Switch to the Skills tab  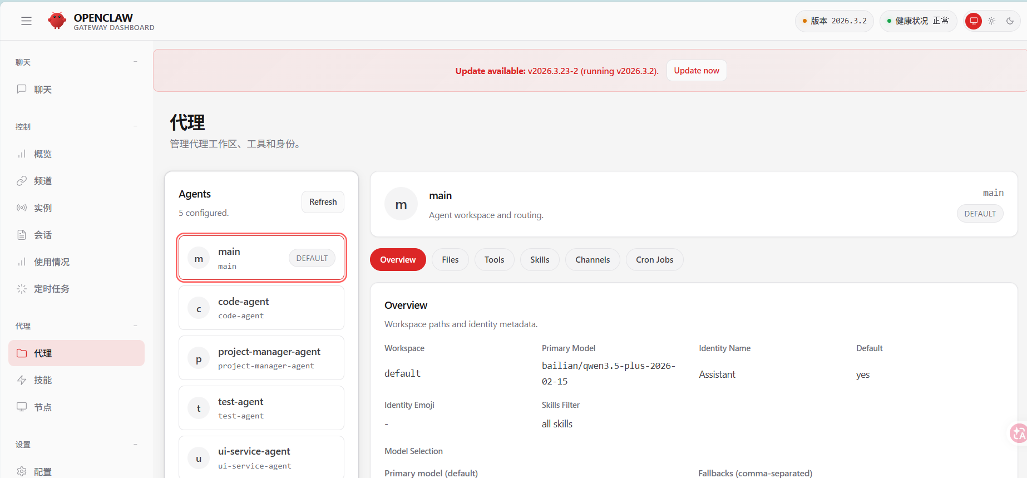point(540,260)
